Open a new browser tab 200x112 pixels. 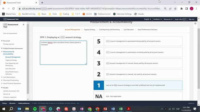(42, 2)
